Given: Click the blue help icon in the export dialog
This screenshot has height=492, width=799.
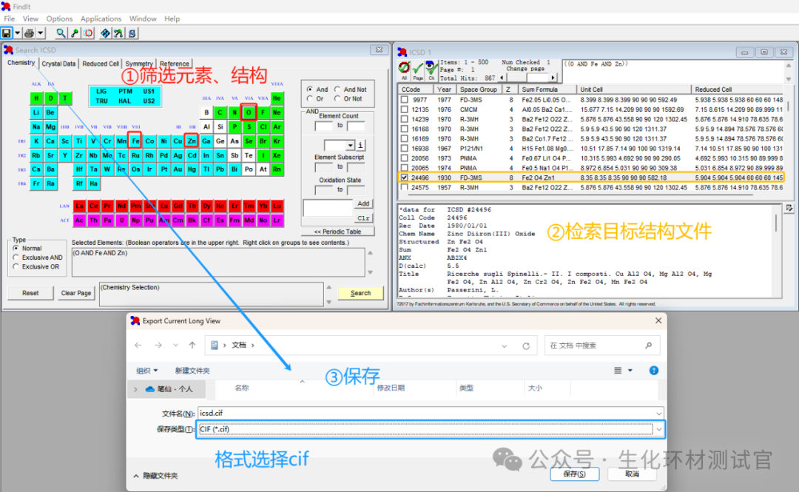Looking at the screenshot, I should coord(654,370).
